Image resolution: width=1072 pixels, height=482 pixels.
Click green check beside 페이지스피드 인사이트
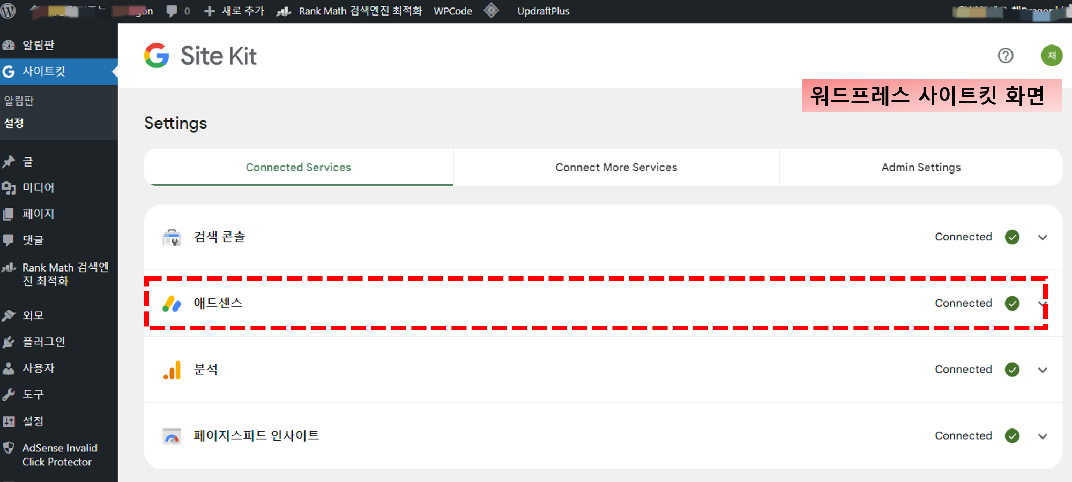click(1012, 436)
